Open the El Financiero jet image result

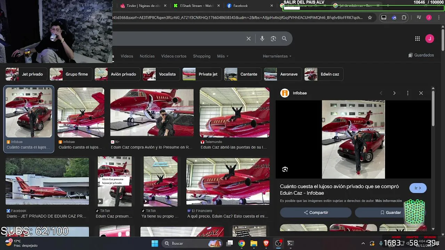(x=228, y=181)
